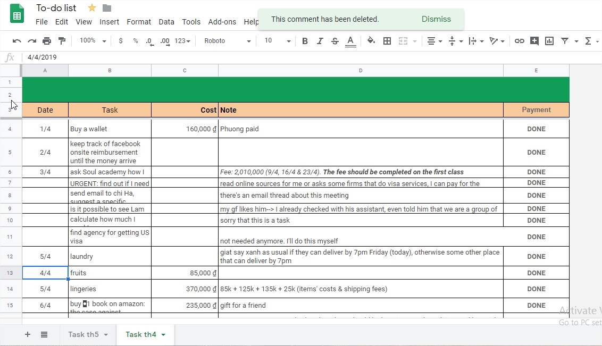Click the Undo arrow icon
This screenshot has height=346, width=602.
click(16, 41)
